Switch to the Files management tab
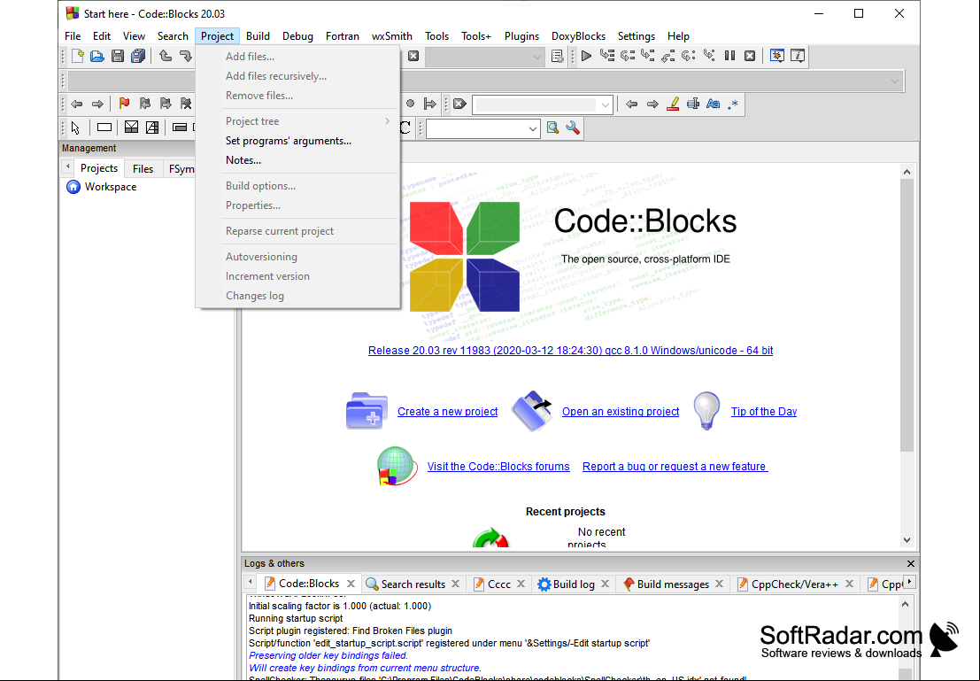Screen dimensions: 980x681 143,169
